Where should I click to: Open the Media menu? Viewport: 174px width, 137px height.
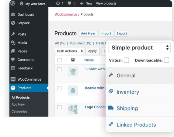click(x=22, y=43)
